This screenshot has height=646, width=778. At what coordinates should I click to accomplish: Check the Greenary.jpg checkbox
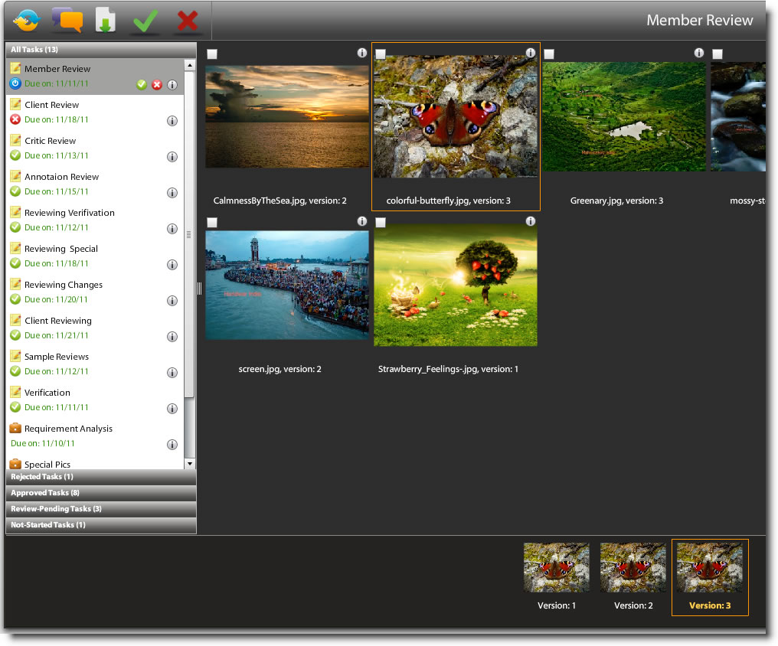[549, 54]
